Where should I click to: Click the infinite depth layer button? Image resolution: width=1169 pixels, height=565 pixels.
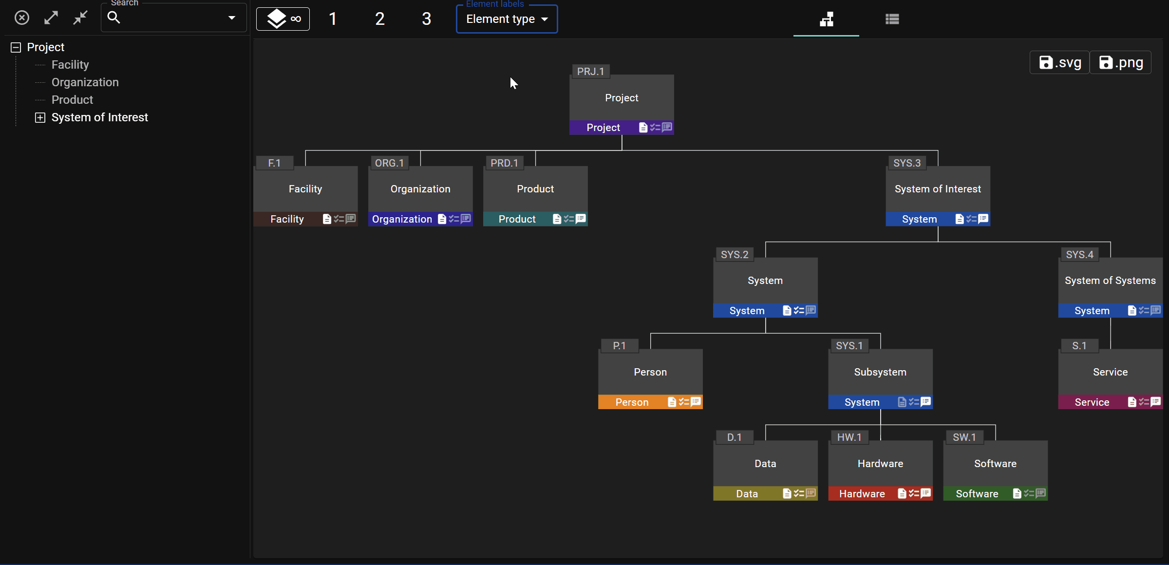pos(283,19)
